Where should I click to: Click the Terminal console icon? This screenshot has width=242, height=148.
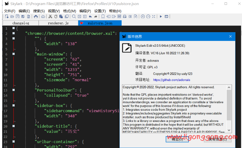click(x=166, y=17)
